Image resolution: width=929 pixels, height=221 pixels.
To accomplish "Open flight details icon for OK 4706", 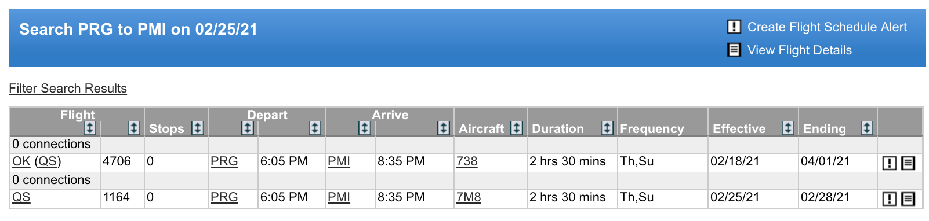I will (x=908, y=163).
